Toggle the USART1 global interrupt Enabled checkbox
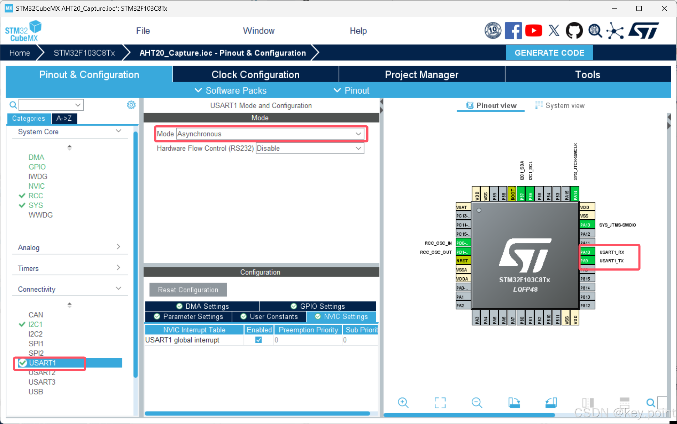Viewport: 677px width, 424px height. click(x=259, y=340)
